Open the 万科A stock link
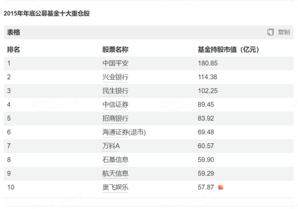Image resolution: width=298 pixels, height=209 pixels. coord(111,146)
